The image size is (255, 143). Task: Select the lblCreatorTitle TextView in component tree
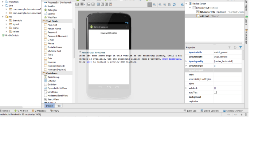coord(220,12)
